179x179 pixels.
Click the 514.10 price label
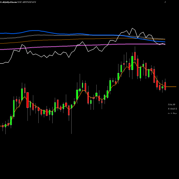click(171, 105)
